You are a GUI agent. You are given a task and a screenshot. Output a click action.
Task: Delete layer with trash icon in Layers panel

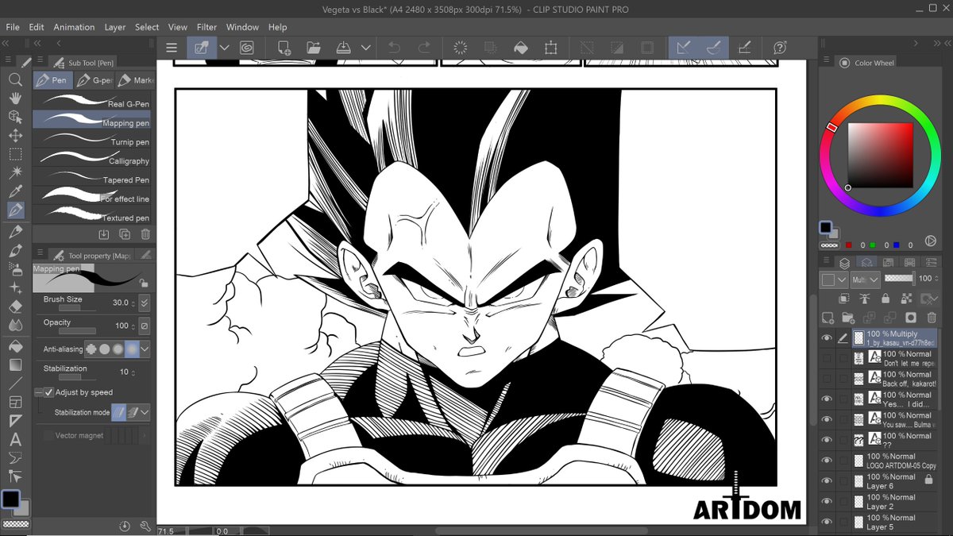pyautogui.click(x=932, y=318)
